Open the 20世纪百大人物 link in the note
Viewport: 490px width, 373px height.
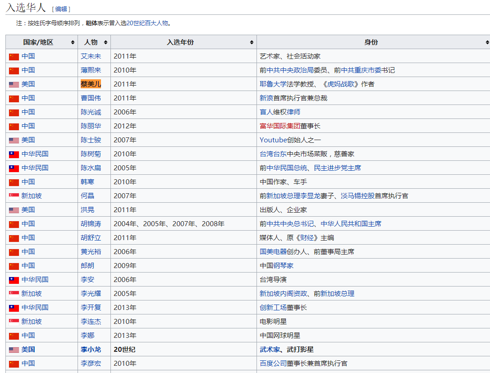click(147, 23)
